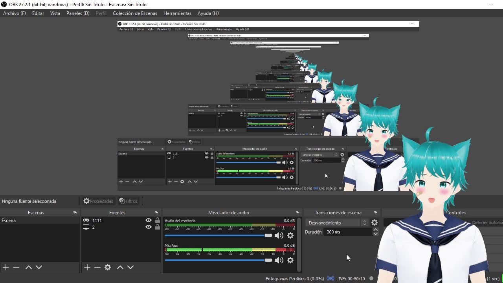
Task: Pop out the Fuentes dock panel
Action: point(156,213)
